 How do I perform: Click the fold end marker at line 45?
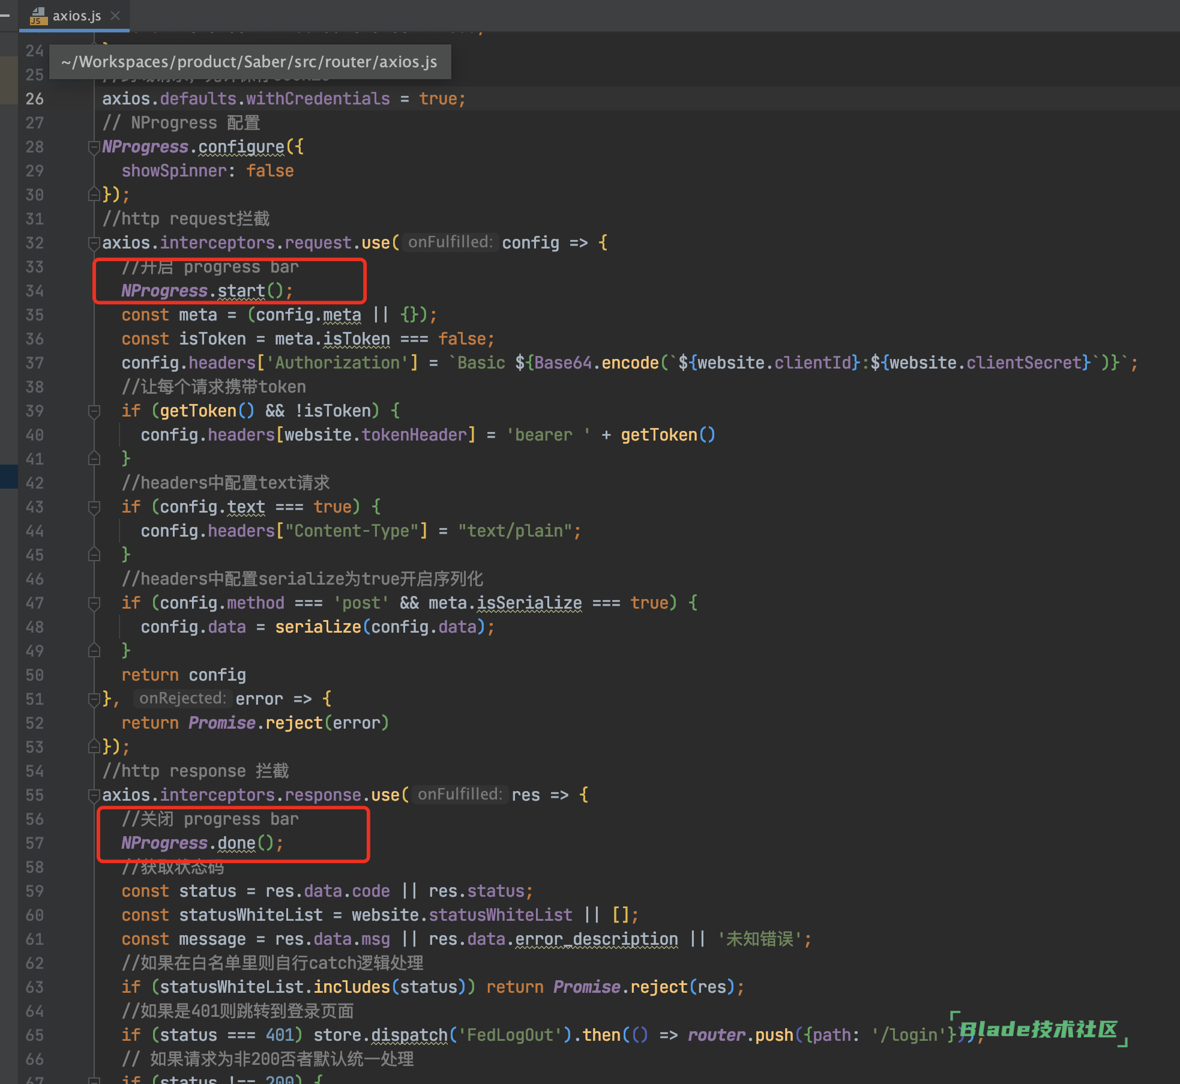coord(94,555)
